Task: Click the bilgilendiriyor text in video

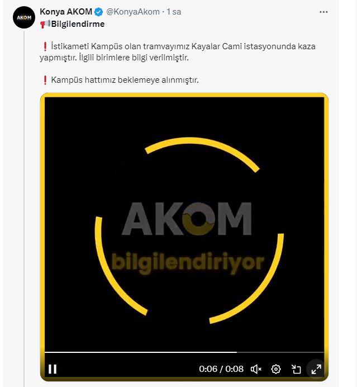Action: (188, 263)
